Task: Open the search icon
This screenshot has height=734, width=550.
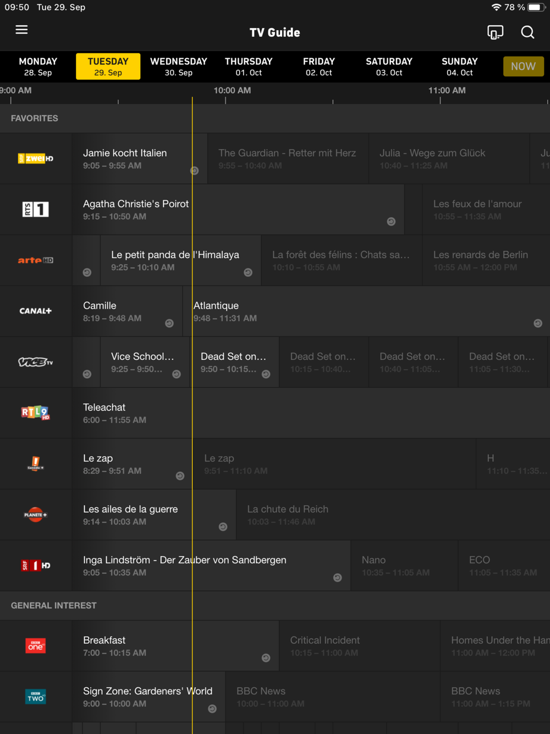Action: [x=527, y=32]
